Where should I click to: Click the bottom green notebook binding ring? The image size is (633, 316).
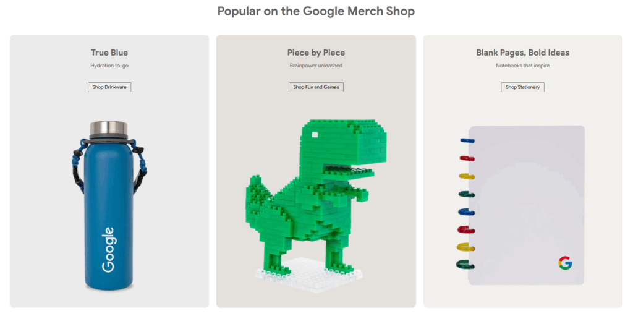coord(465,265)
